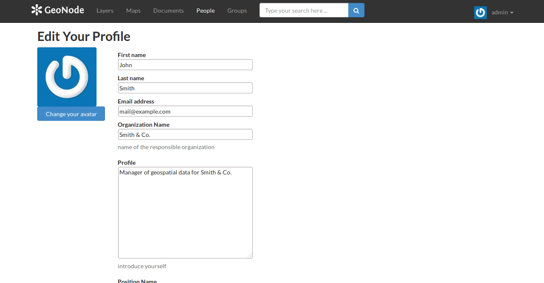
Task: Click inside the Profile text area
Action: pos(185,212)
